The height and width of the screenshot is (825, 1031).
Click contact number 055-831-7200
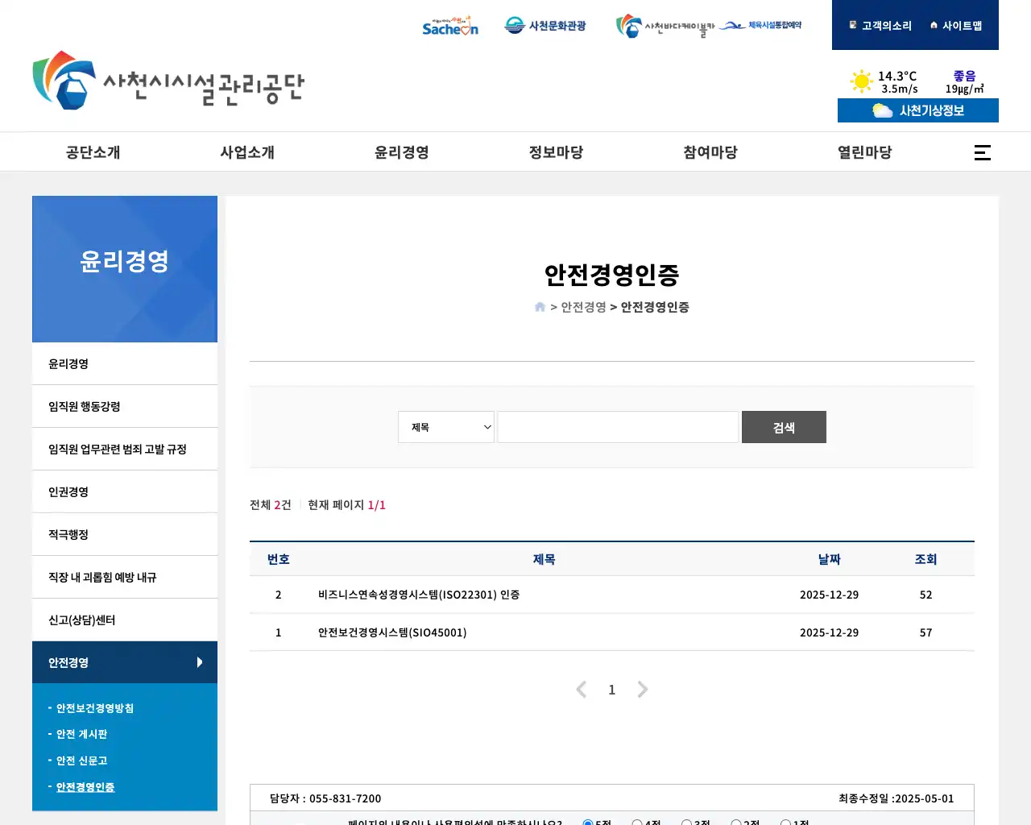345,798
